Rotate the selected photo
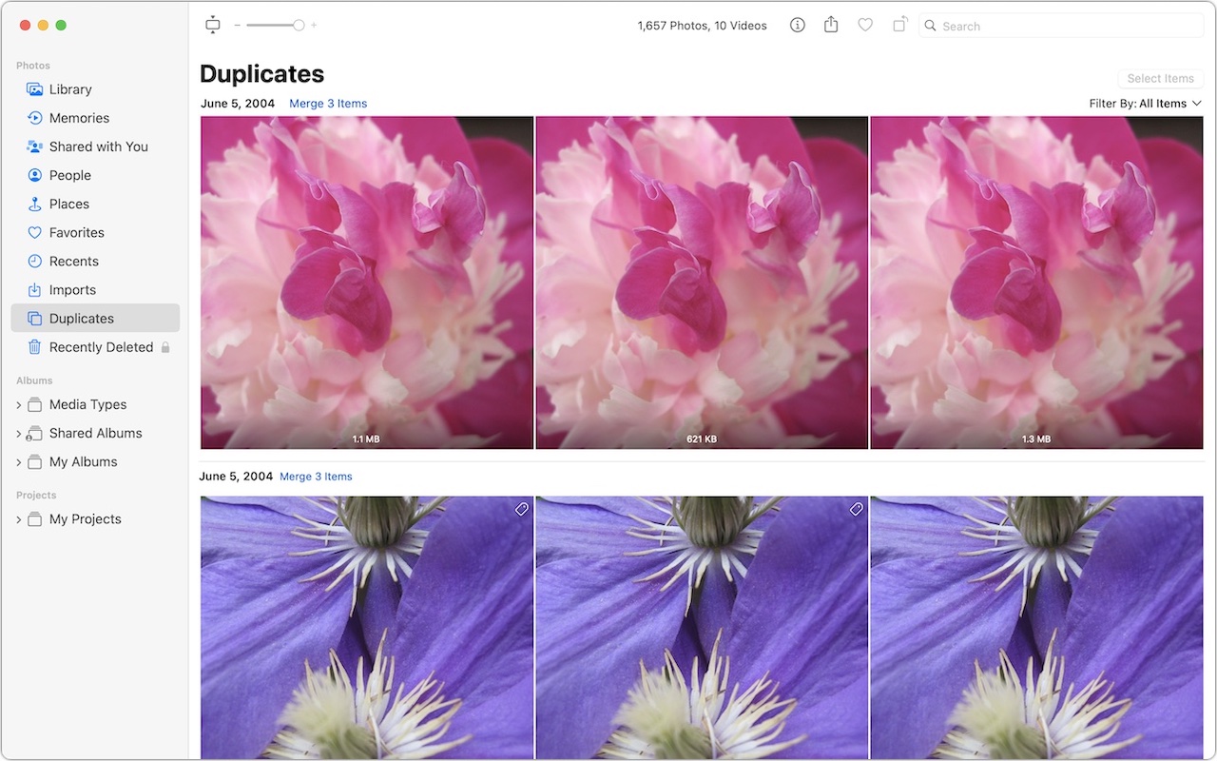 [899, 25]
